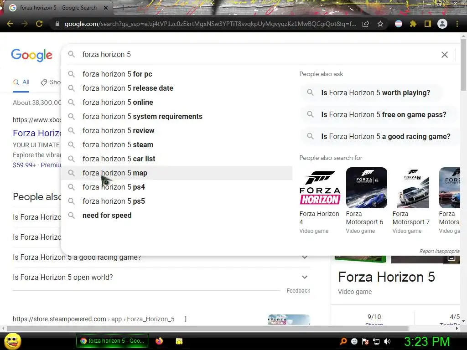Viewport: 467px width, 350px height.
Task: Select suggestion forza horizon 5 review
Action: pyautogui.click(x=176, y=131)
